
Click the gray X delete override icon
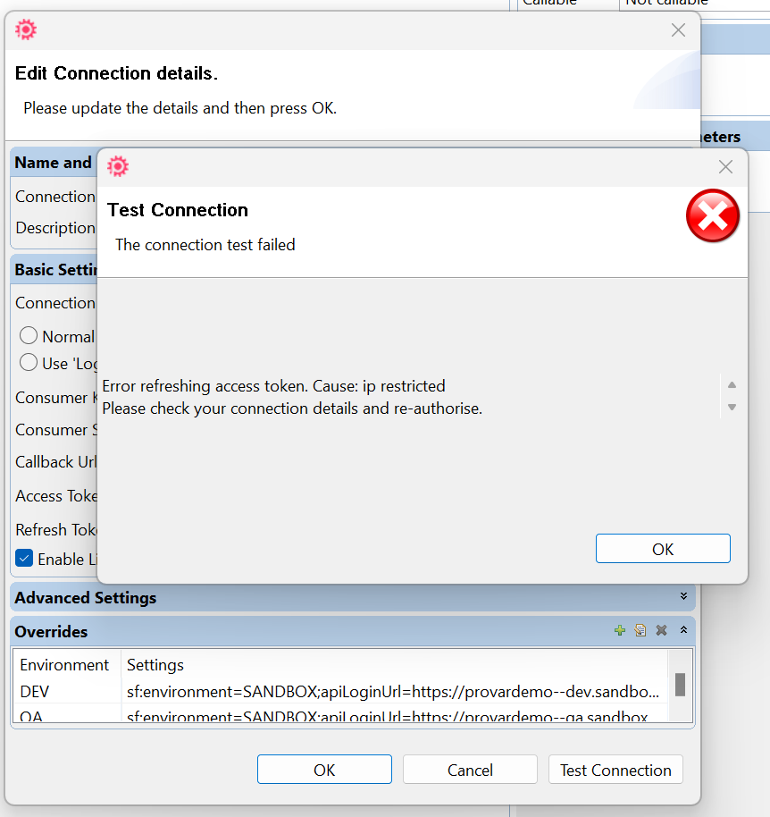click(661, 631)
